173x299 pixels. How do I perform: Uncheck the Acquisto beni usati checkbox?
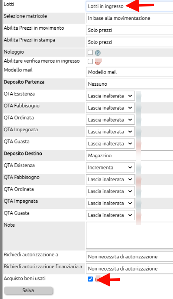tap(90, 279)
